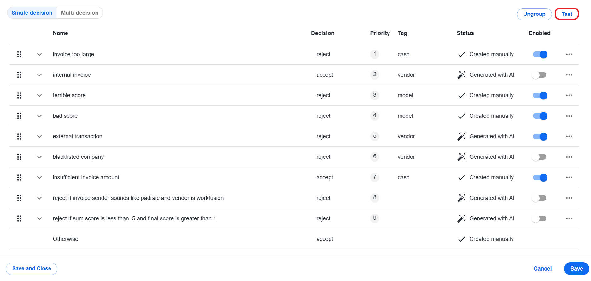Click model tag on terrible score row
Viewport: 591px width, 281px height.
pos(405,95)
